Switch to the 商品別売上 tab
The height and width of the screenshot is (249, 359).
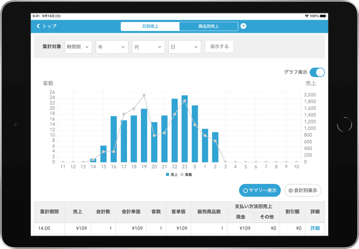(x=208, y=26)
